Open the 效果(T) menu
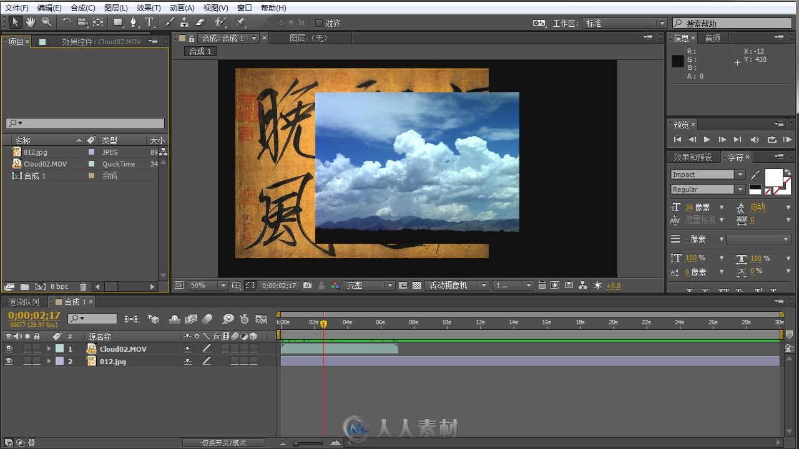 (x=149, y=8)
